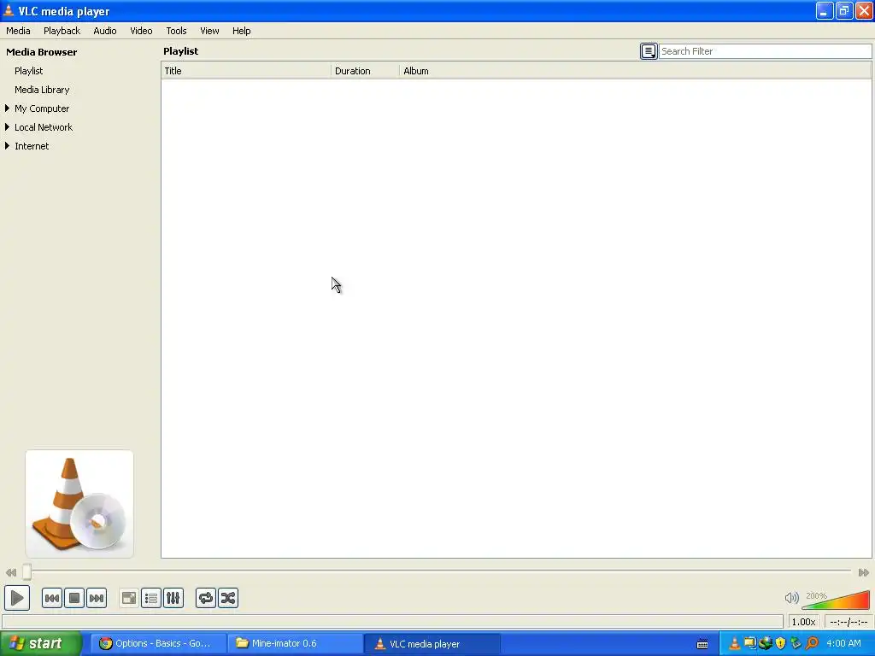Toggle random shuffle playback

[x=228, y=598]
